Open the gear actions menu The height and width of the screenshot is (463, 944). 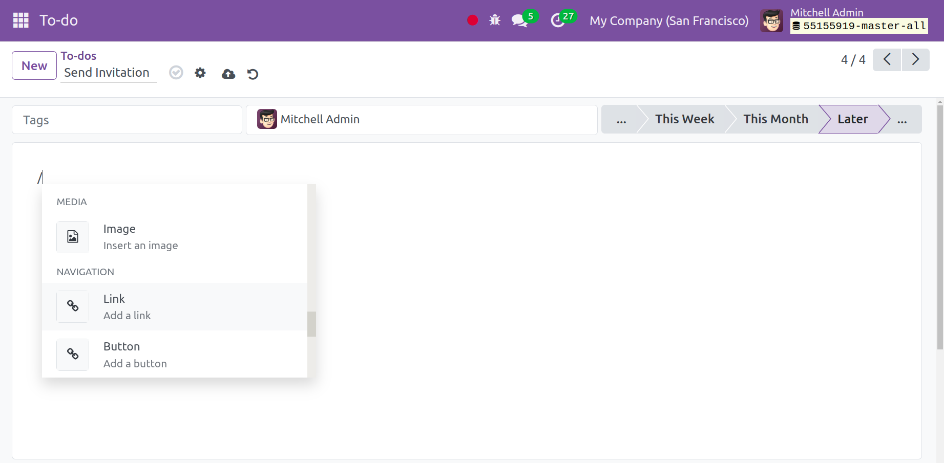(200, 73)
